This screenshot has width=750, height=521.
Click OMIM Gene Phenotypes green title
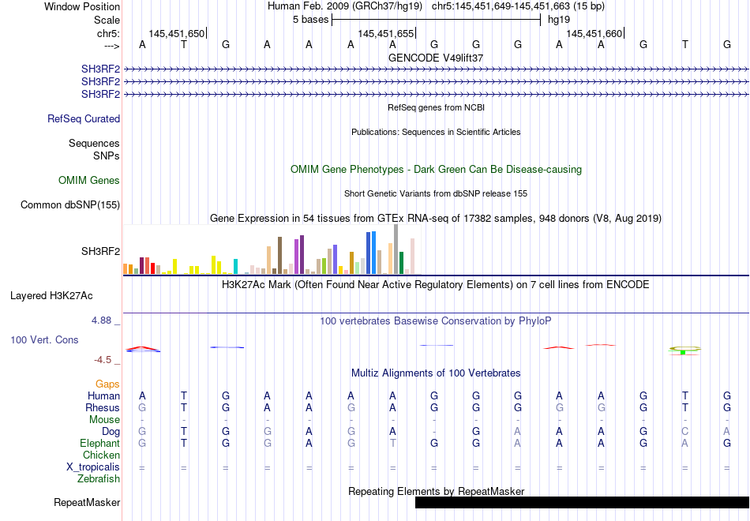[436, 170]
